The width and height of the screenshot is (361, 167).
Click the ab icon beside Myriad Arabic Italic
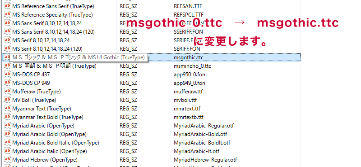8,151
